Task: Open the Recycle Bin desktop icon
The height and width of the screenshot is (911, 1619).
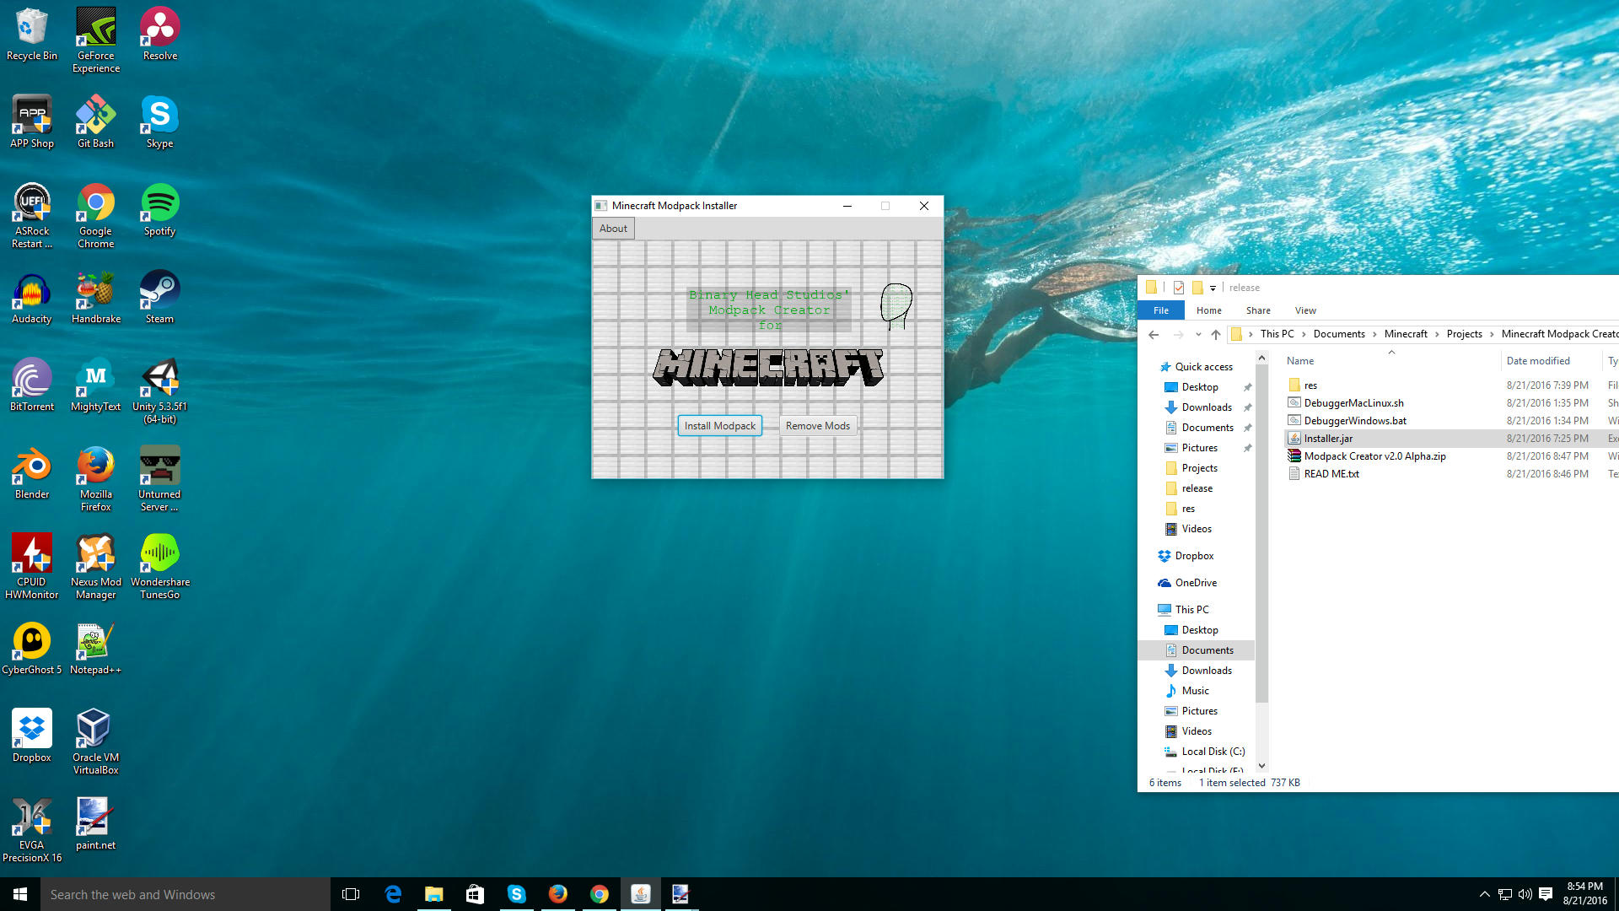Action: point(32,35)
